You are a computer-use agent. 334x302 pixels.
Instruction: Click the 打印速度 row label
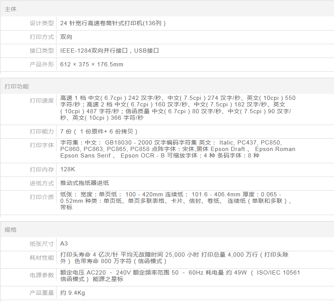pyautogui.click(x=42, y=101)
